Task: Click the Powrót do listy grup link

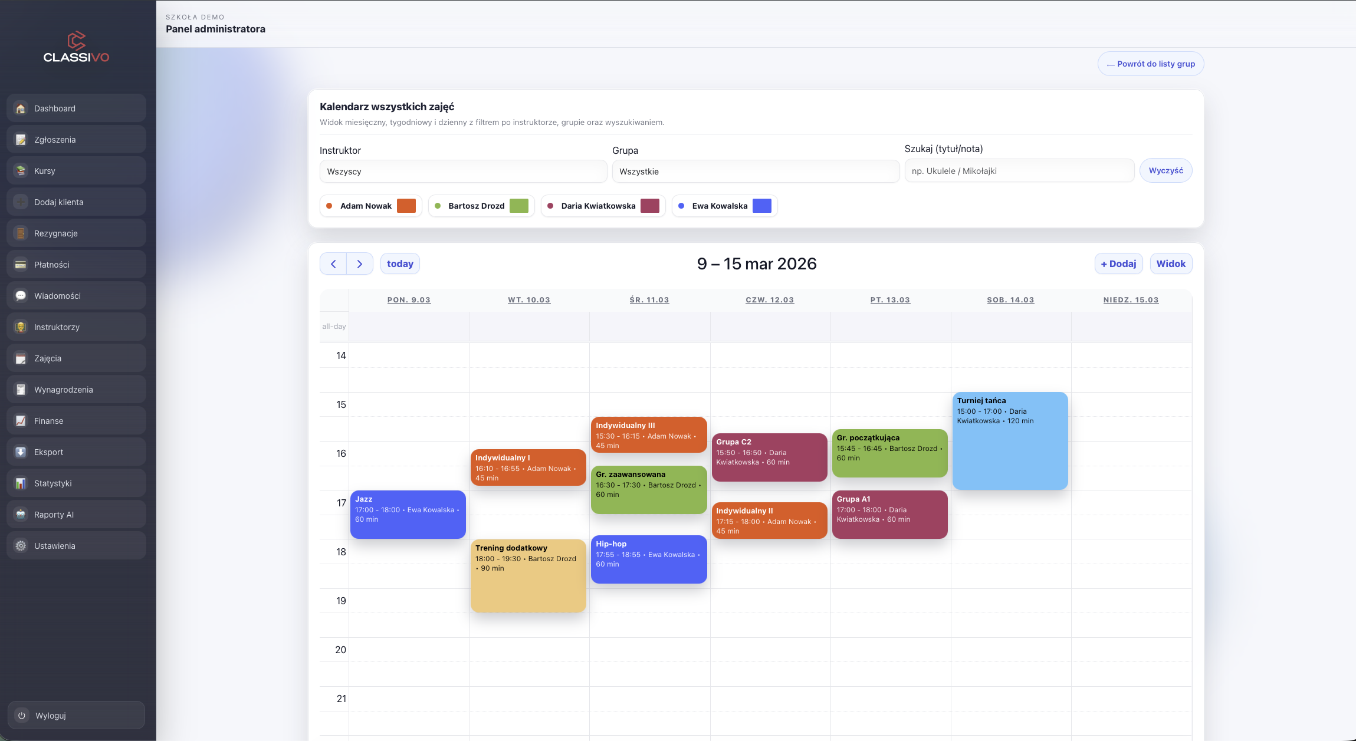Action: click(x=1150, y=64)
